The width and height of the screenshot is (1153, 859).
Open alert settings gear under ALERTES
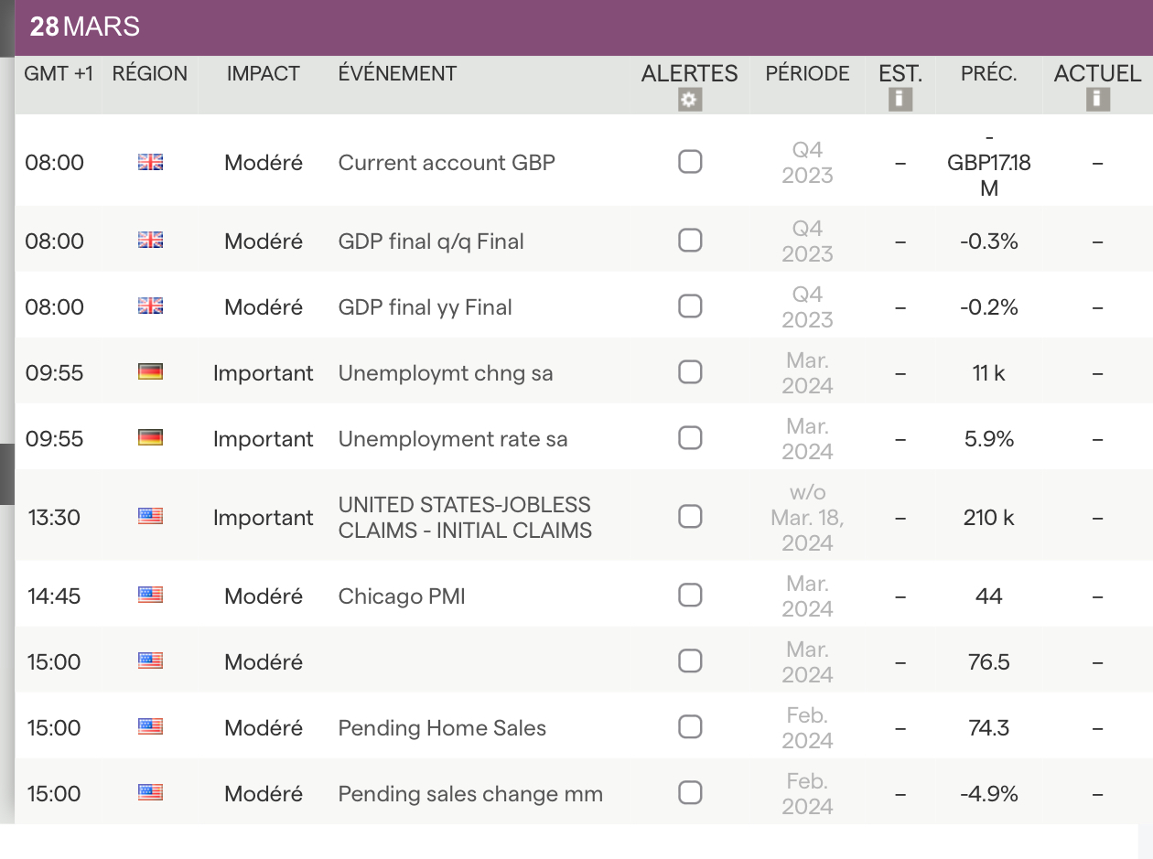point(690,100)
